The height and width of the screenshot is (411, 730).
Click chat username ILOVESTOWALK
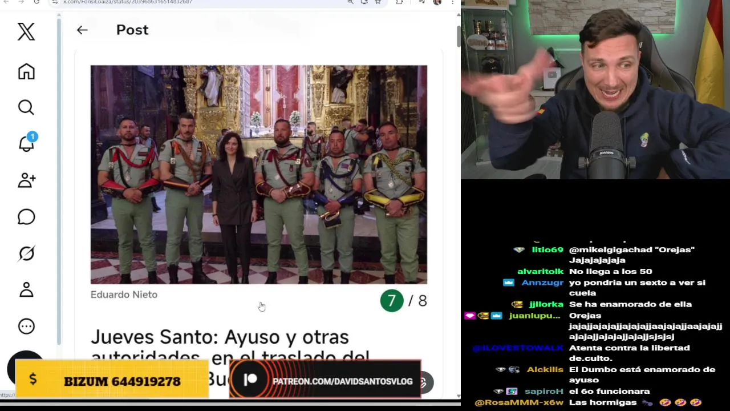pos(518,348)
